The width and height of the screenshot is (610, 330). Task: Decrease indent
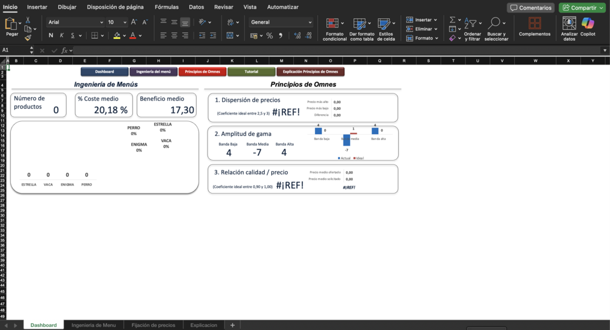(202, 35)
